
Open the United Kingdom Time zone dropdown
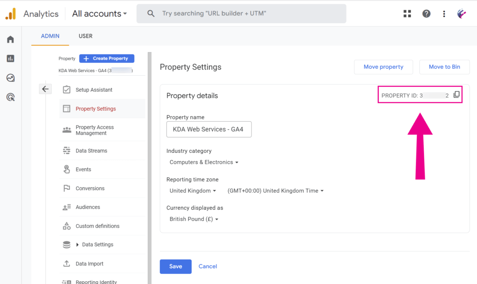276,191
